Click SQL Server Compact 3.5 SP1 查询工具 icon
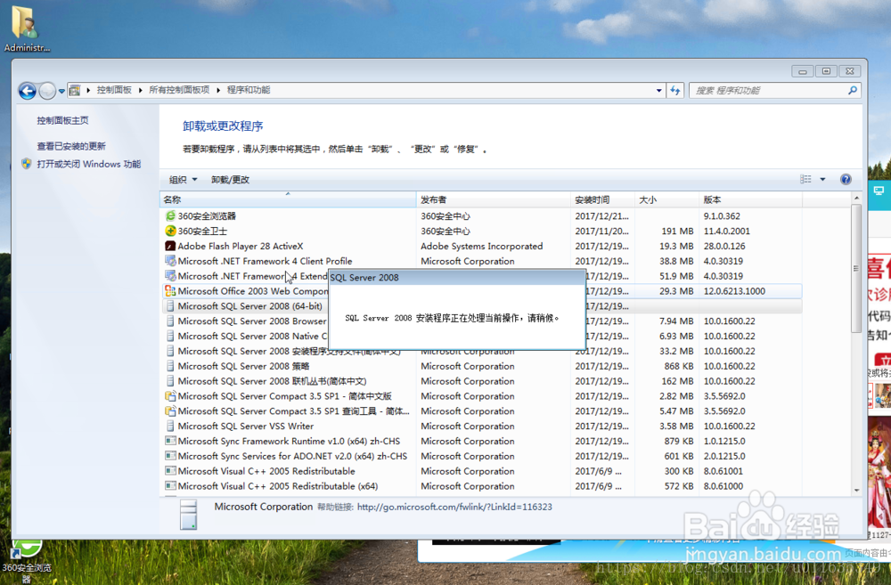 [170, 411]
